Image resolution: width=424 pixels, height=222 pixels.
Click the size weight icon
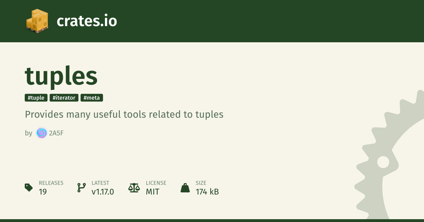(185, 187)
